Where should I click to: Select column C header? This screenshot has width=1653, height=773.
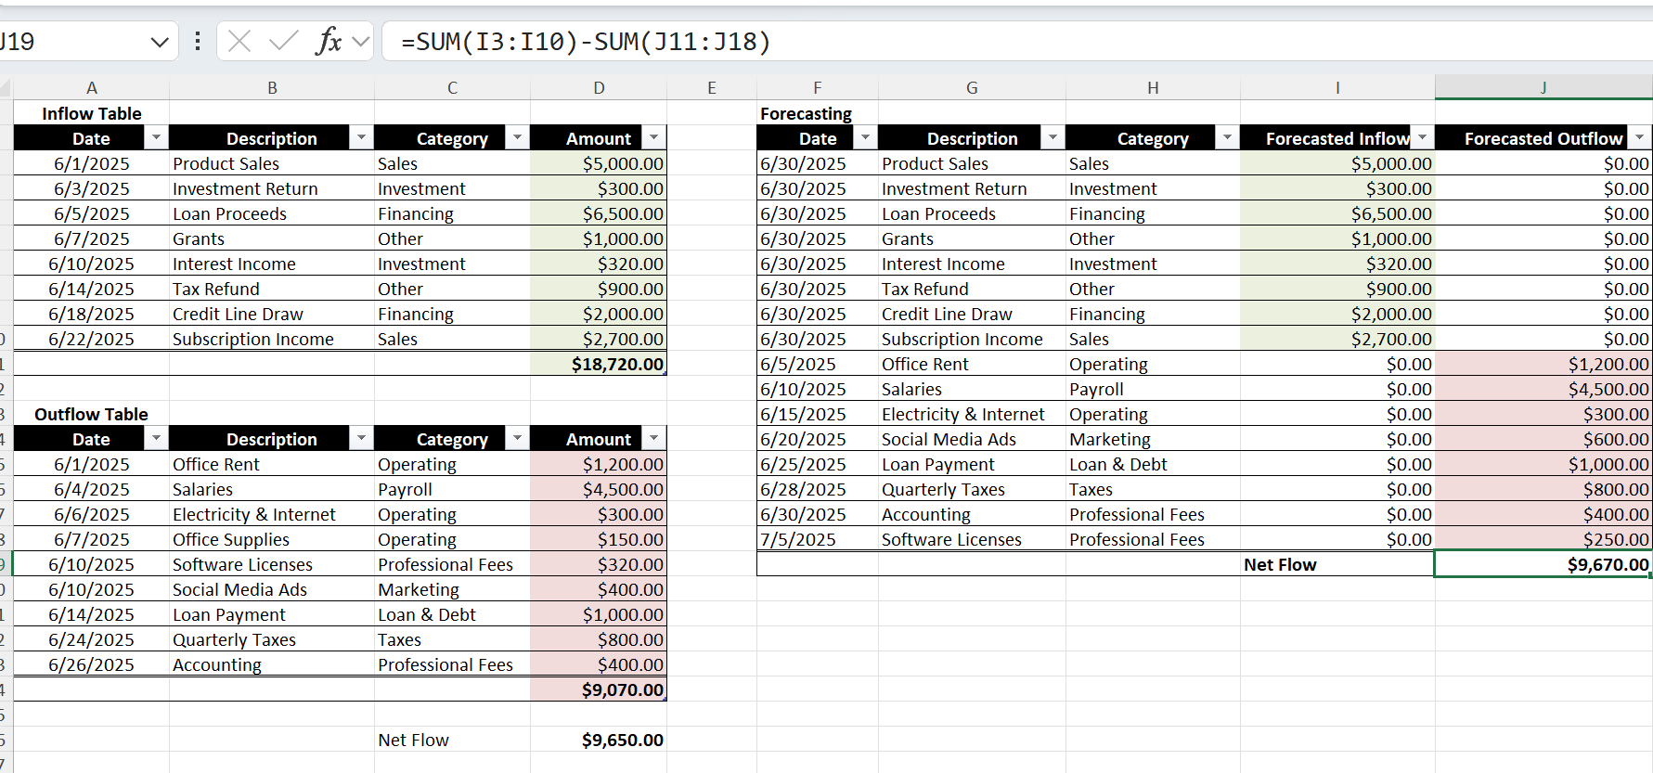452,87
